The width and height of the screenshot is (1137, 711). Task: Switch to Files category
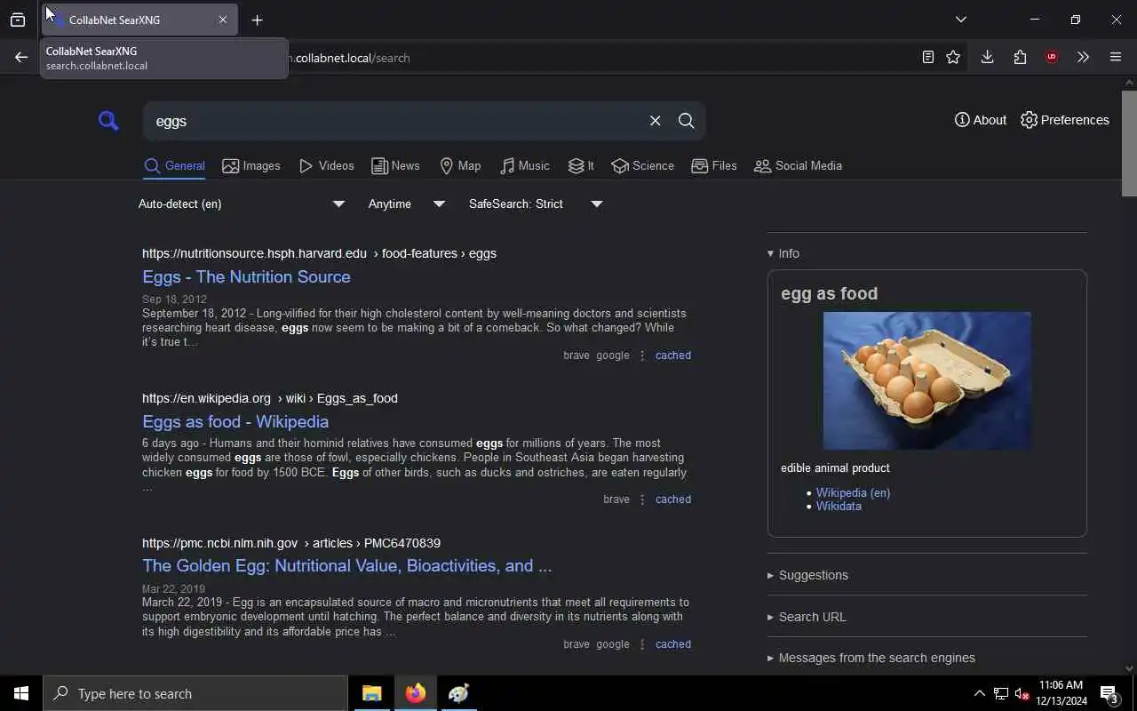714,166
